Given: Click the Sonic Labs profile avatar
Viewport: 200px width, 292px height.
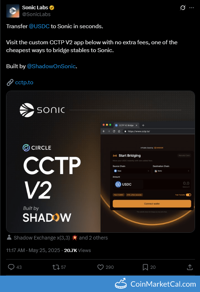Looking at the screenshot, I should coord(12,11).
